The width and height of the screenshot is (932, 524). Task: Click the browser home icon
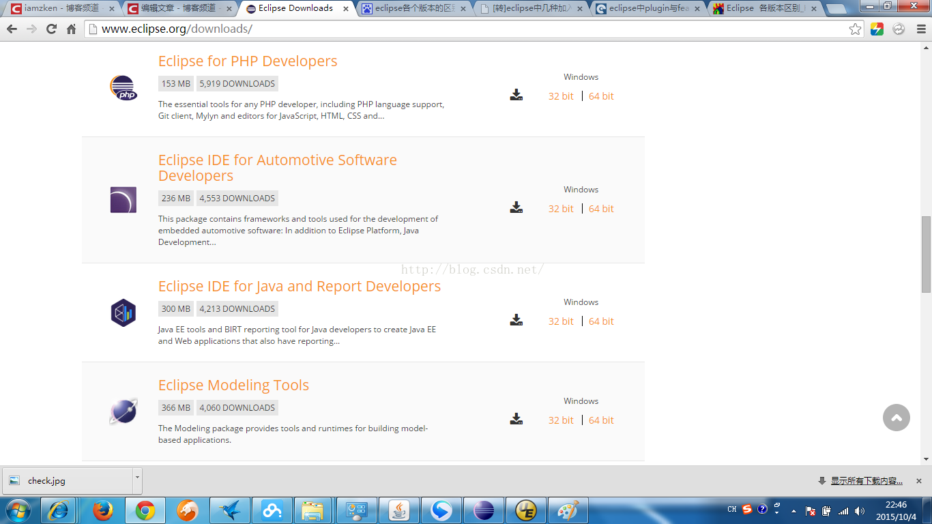pyautogui.click(x=71, y=29)
